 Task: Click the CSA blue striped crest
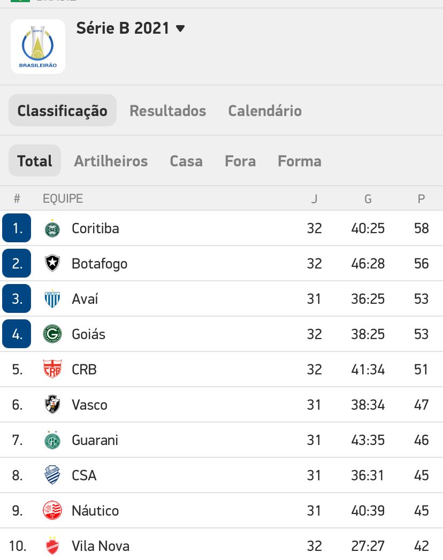(x=52, y=475)
